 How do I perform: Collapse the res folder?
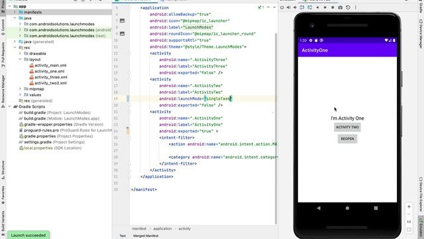[15, 48]
